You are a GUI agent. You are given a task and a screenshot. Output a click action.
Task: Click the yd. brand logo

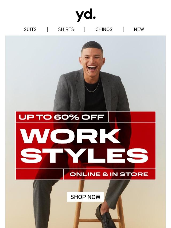pyautogui.click(x=85, y=15)
